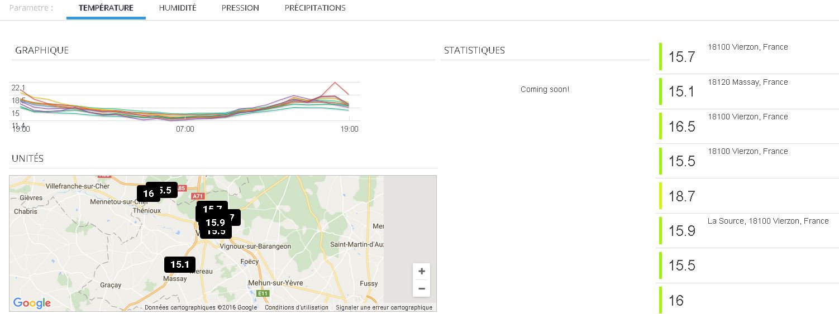Image resolution: width=839 pixels, height=314 pixels.
Task: Select the 16.5 Vierzon station entry
Action: pos(747,126)
